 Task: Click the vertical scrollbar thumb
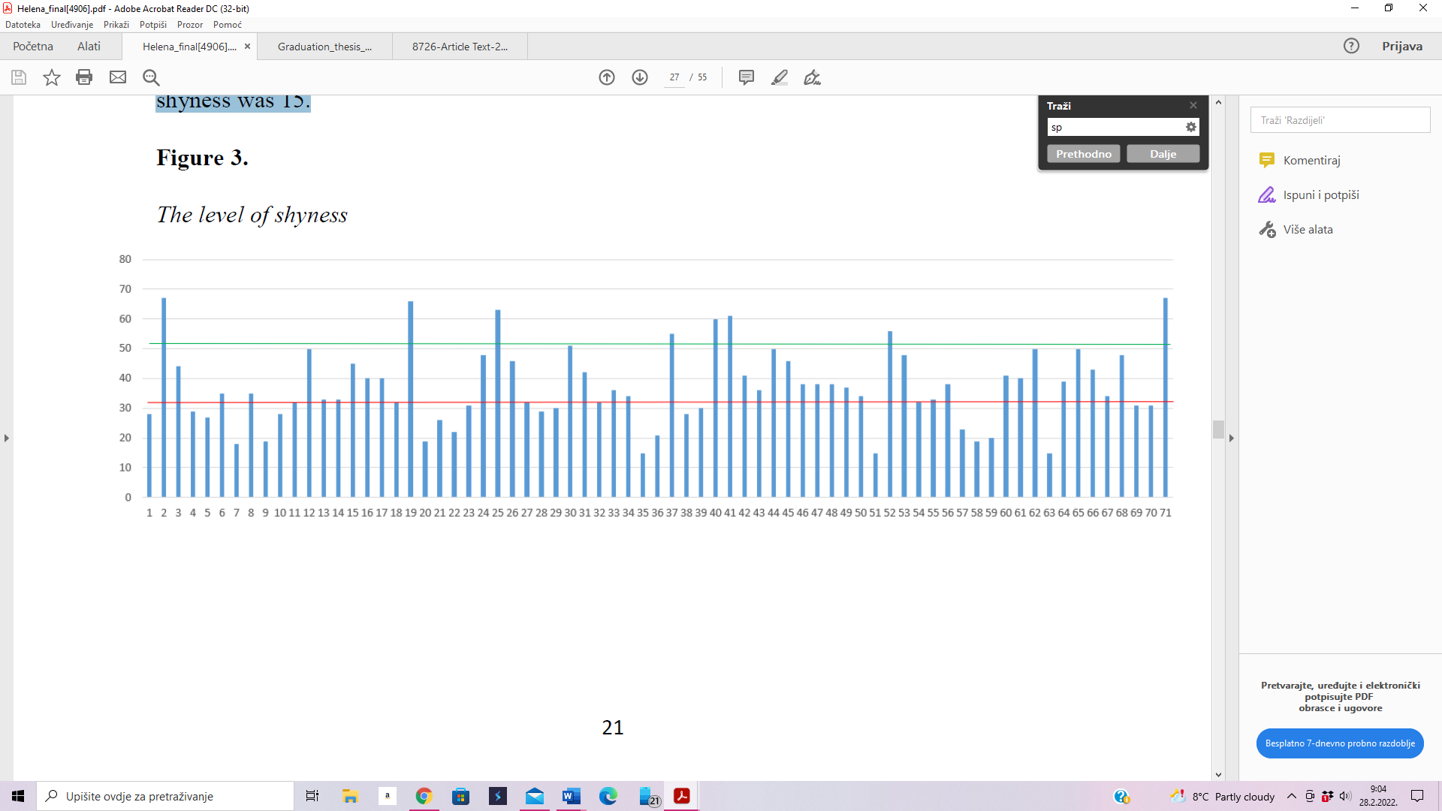tap(1218, 430)
